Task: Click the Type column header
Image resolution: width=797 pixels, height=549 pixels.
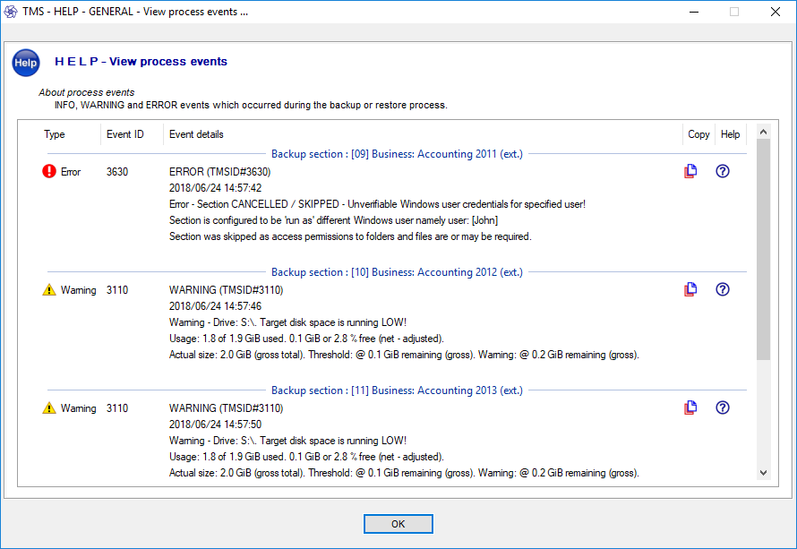Action: click(x=55, y=134)
